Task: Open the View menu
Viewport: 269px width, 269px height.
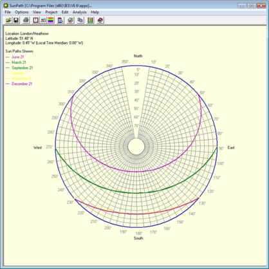Action: [37, 12]
